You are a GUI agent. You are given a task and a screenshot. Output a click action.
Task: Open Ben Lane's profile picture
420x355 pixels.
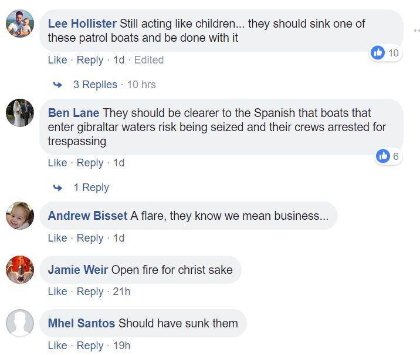[20, 113]
